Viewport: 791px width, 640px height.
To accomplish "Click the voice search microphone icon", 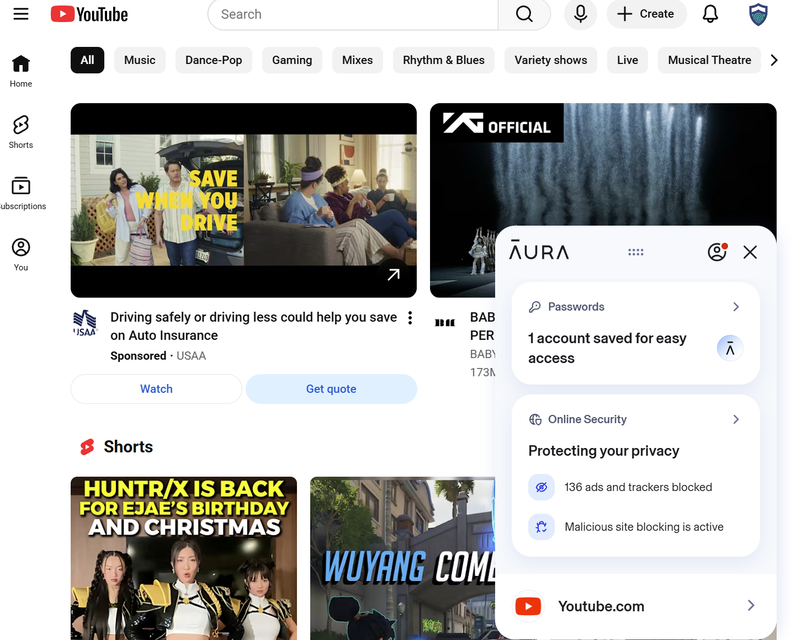I will [580, 14].
